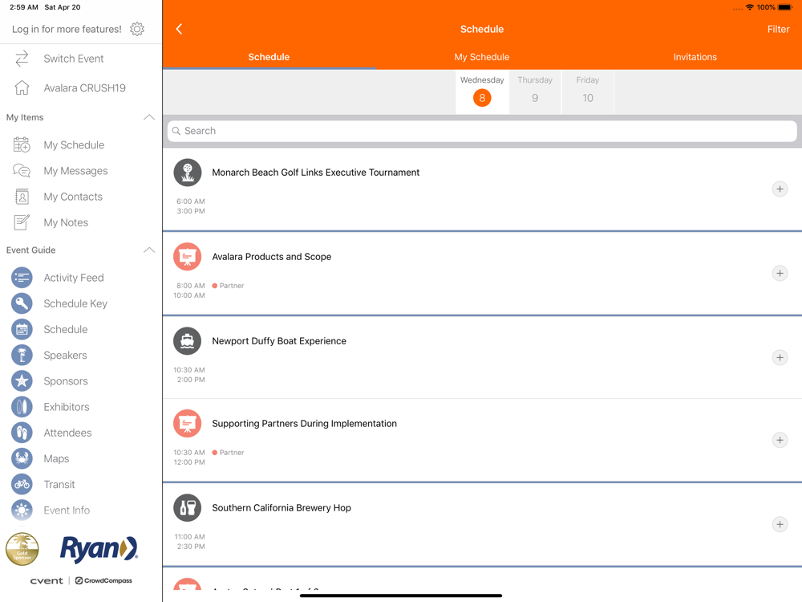Open Maps crab icon
Viewport: 802px width, 602px height.
[22, 458]
